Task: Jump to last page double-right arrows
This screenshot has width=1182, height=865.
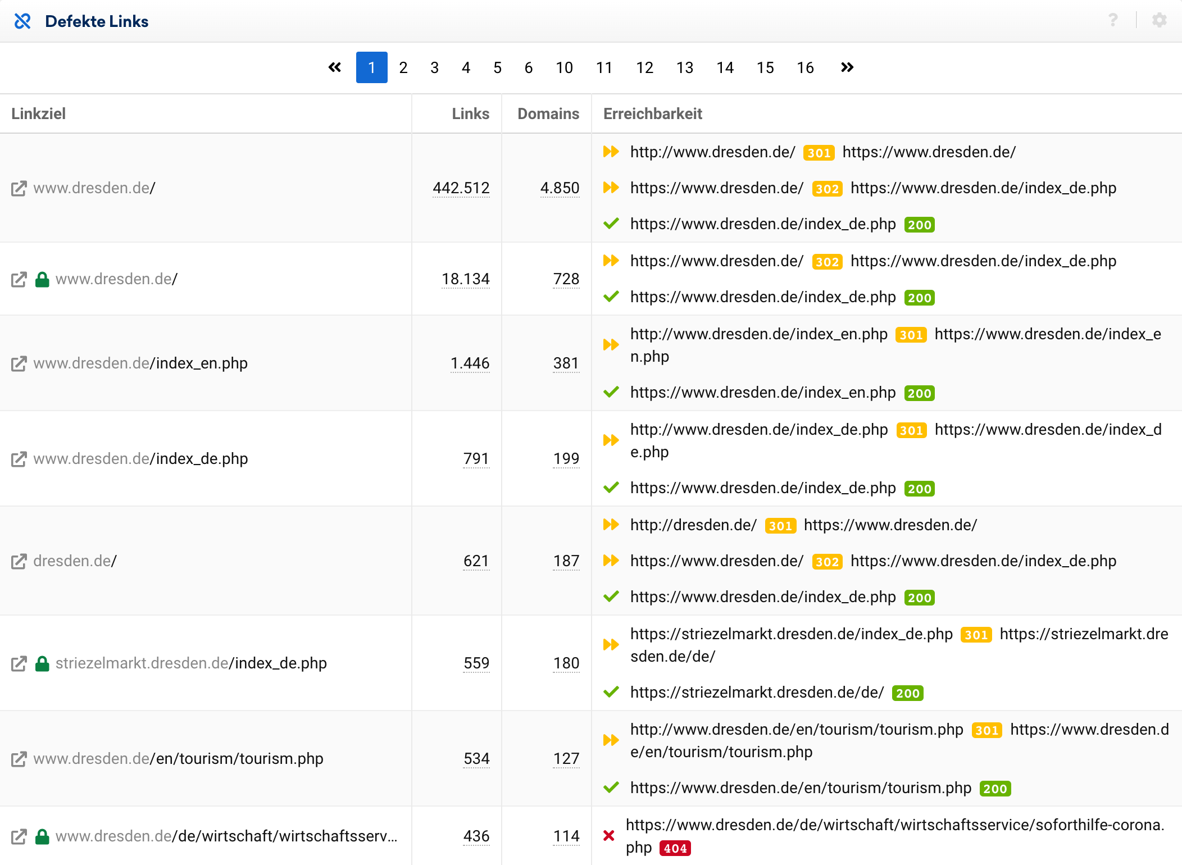Action: pos(847,67)
